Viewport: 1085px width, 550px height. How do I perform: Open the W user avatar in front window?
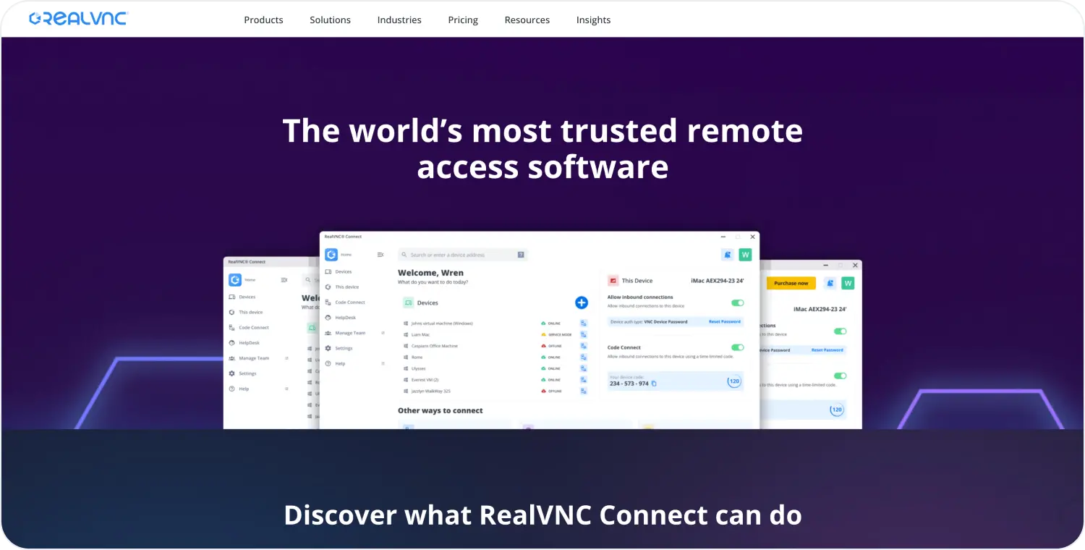[745, 255]
